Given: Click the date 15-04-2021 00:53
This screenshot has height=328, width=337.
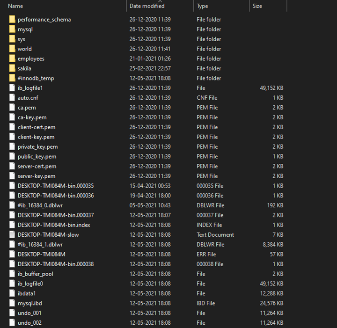Looking at the screenshot, I should pyautogui.click(x=150, y=186).
